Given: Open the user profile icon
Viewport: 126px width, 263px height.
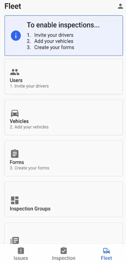Looking at the screenshot, I should [x=120, y=6].
